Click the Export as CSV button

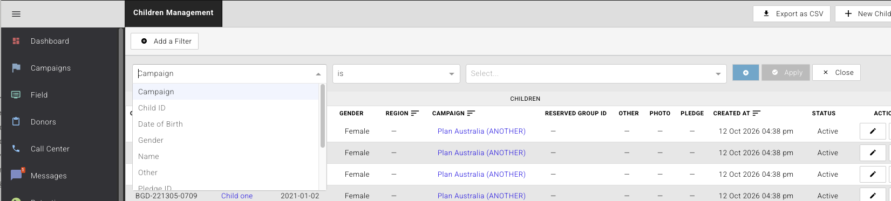(792, 14)
